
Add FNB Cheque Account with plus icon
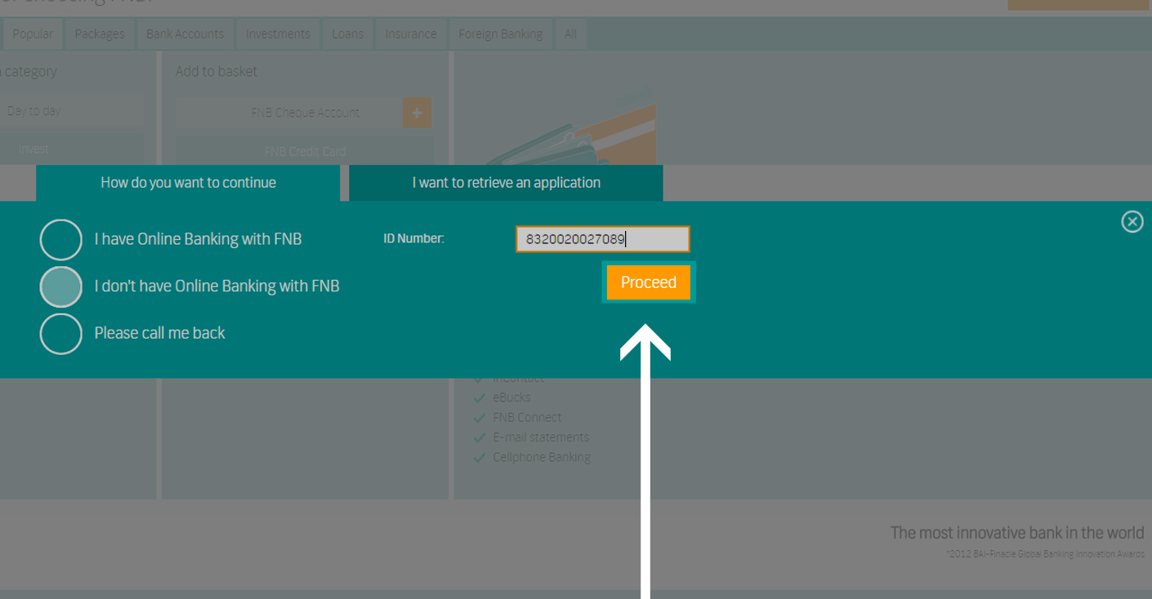pyautogui.click(x=417, y=113)
